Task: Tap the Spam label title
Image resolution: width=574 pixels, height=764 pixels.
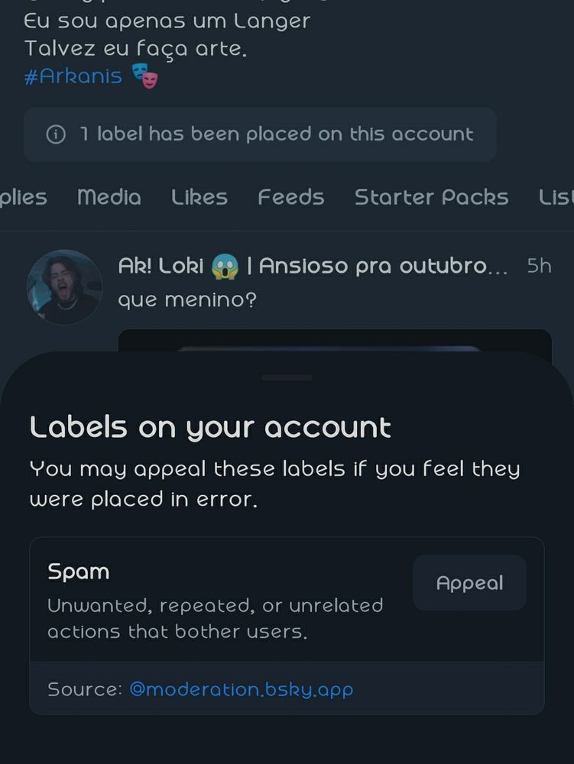Action: tap(79, 571)
